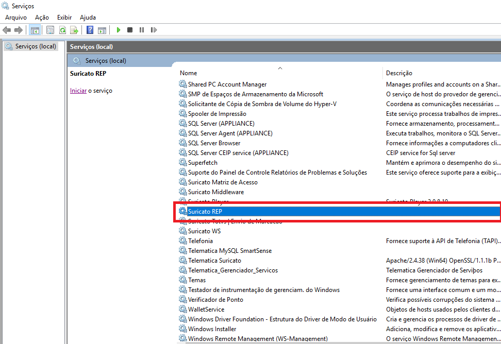This screenshot has width=501, height=344.
Task: Click the description starting 'Mantém e aprimora o desempenho'
Action: click(x=443, y=163)
